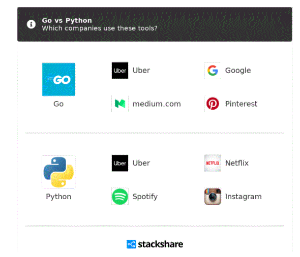Open the medium.com text link
Image resolution: width=300 pixels, height=257 pixels.
pyautogui.click(x=157, y=104)
